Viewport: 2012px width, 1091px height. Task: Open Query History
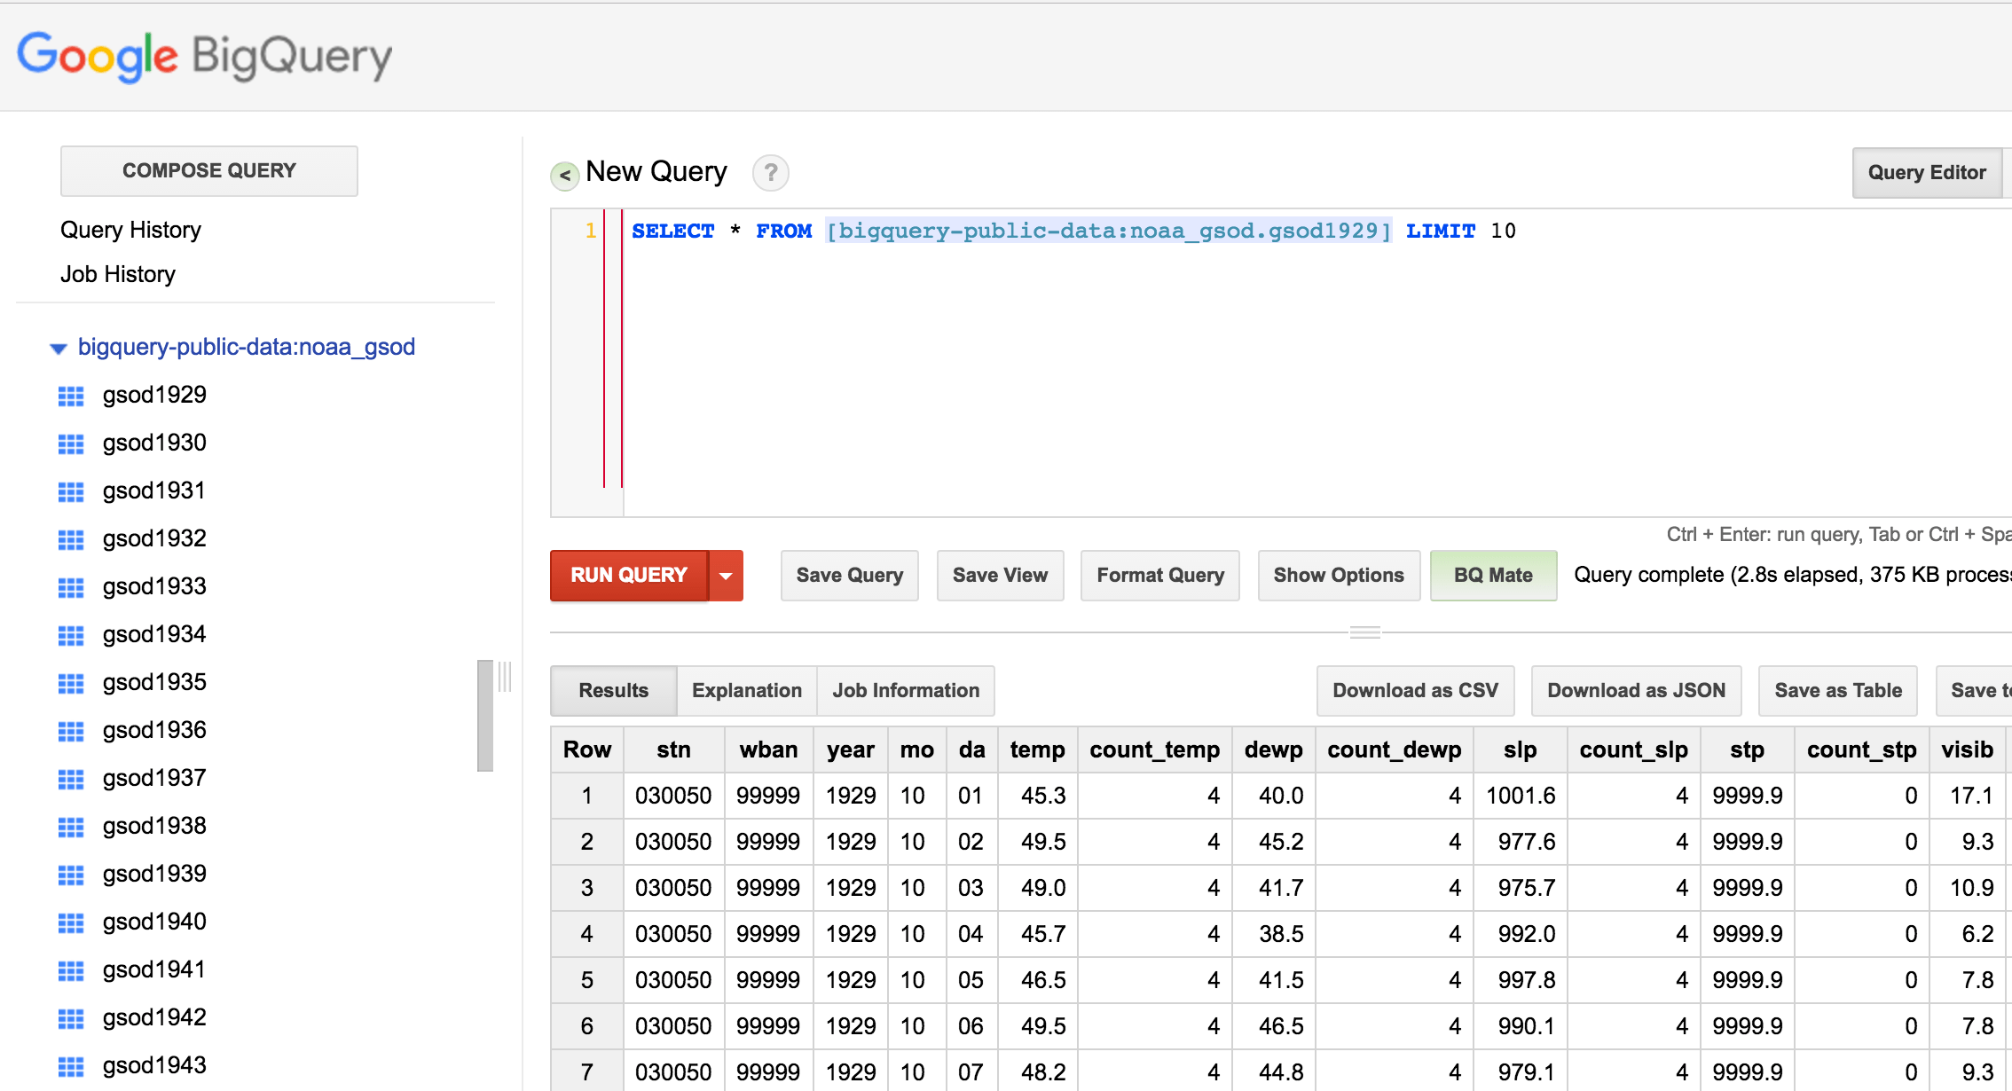coord(130,230)
